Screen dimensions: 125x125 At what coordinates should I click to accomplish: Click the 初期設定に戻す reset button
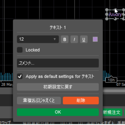tap(58, 87)
